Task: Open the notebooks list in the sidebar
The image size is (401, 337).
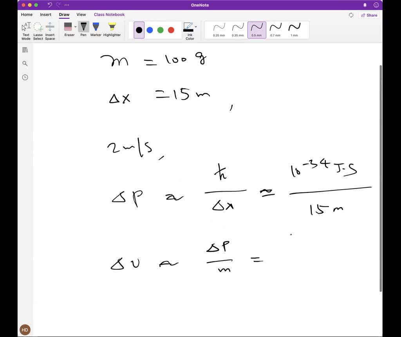Action: [x=25, y=50]
